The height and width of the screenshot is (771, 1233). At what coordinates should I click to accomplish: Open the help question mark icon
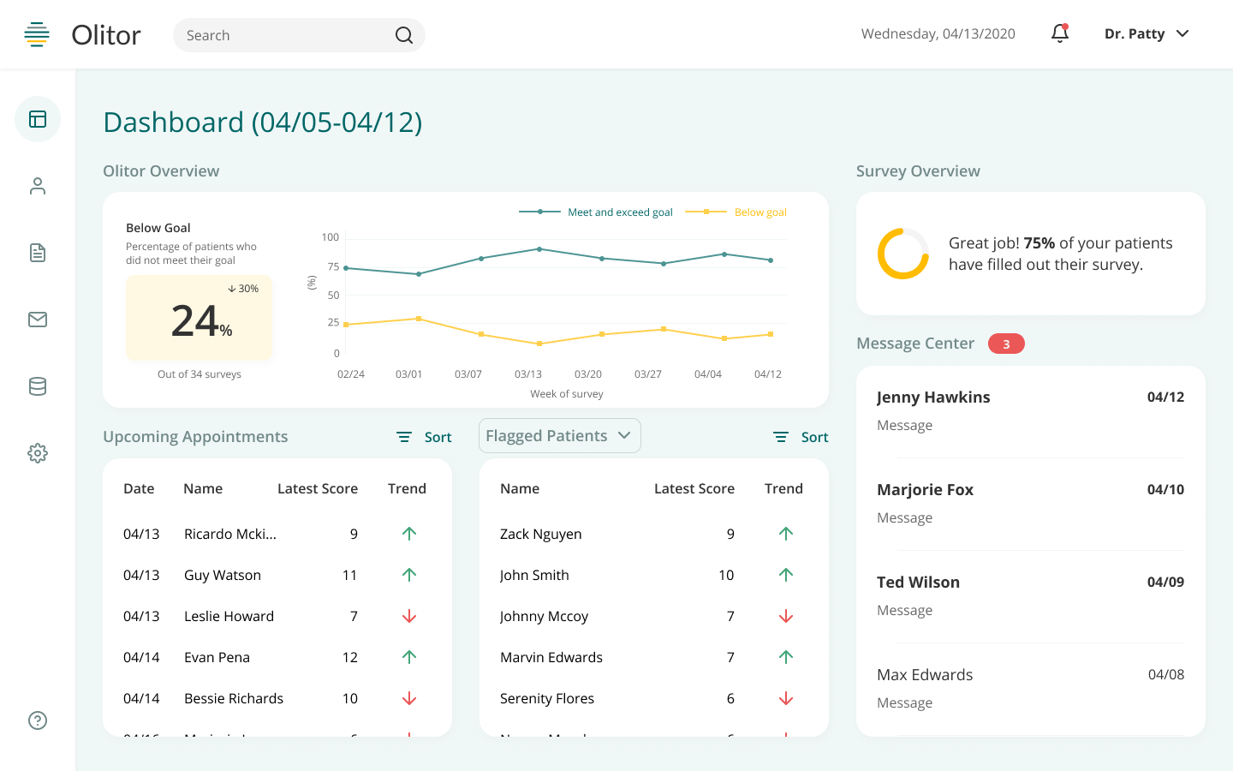click(38, 720)
